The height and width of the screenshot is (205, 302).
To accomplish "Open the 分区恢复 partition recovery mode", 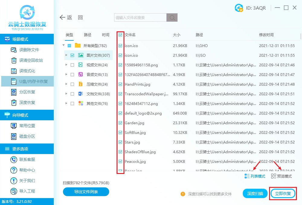I will click(x=27, y=92).
